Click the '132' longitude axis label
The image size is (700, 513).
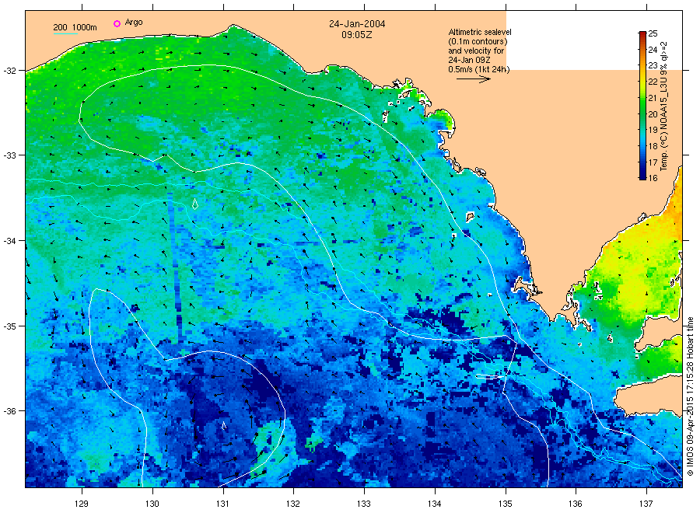(x=293, y=504)
